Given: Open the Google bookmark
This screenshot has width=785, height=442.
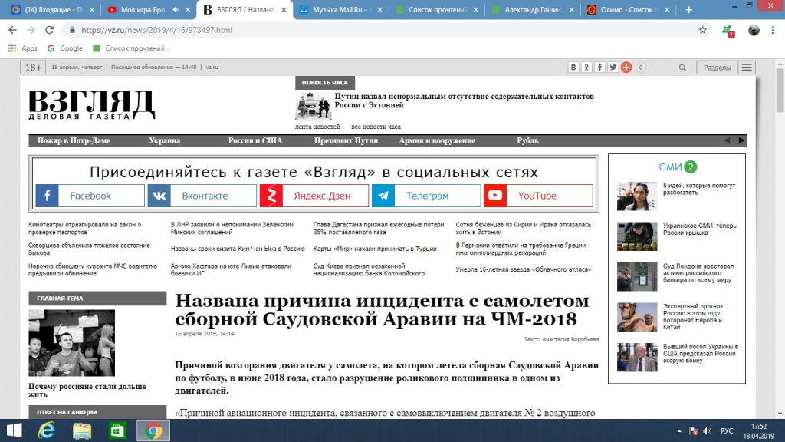Looking at the screenshot, I should coord(65,48).
